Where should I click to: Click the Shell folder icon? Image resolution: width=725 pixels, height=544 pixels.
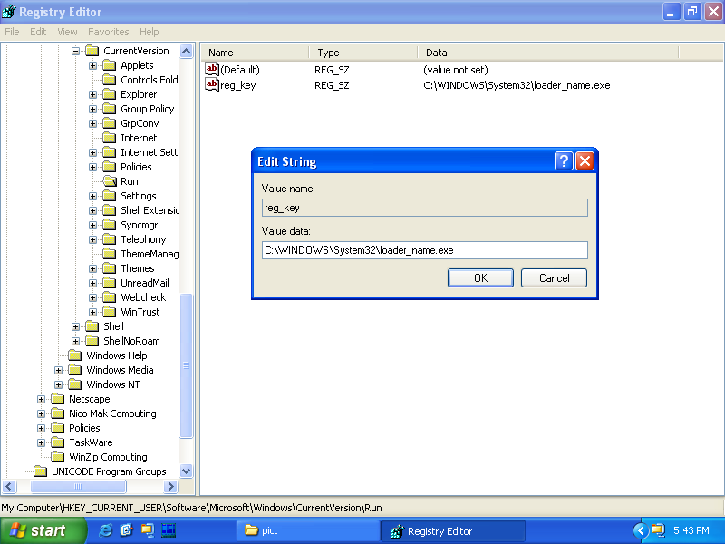coord(92,326)
